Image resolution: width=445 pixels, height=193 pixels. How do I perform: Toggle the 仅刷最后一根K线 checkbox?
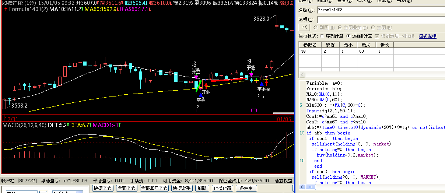click(394, 36)
